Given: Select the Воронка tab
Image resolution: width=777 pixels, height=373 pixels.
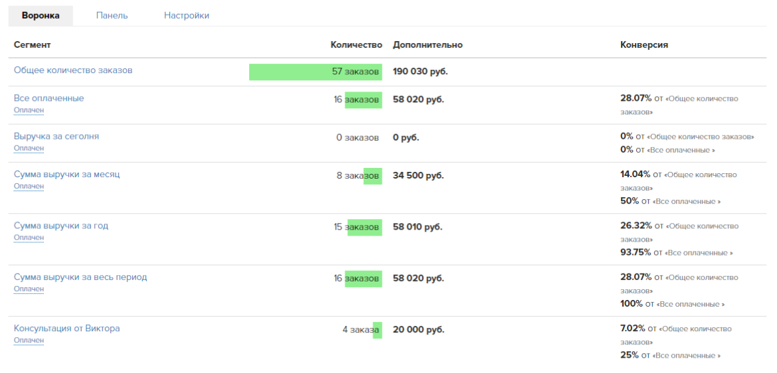Looking at the screenshot, I should coord(41,15).
